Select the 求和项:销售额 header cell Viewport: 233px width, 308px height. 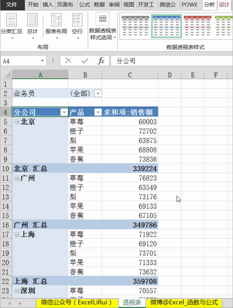click(130, 112)
